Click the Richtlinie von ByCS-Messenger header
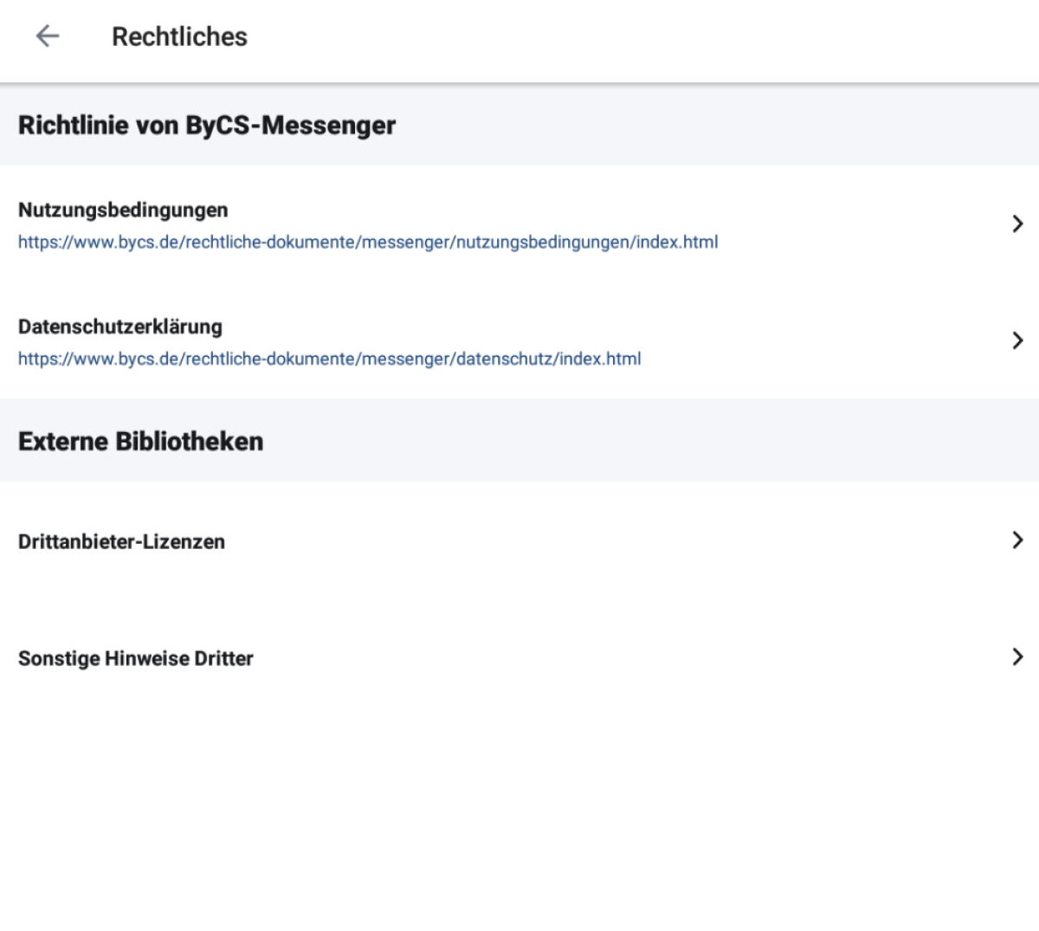Image resolution: width=1039 pixels, height=931 pixels. pos(207,126)
